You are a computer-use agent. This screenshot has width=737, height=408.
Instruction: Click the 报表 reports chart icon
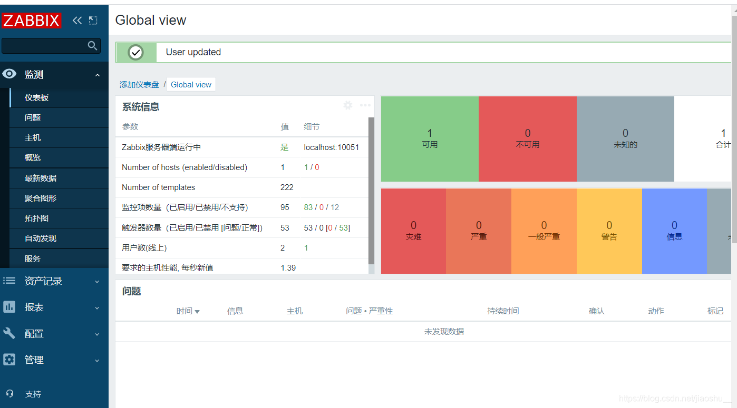(x=9, y=307)
